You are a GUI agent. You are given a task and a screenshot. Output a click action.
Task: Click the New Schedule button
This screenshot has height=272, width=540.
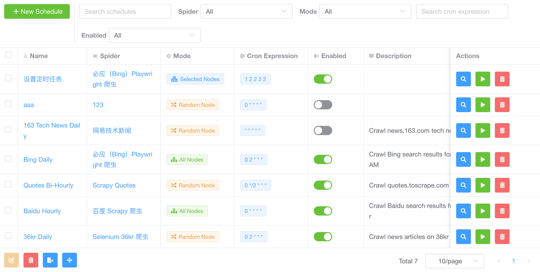coord(37,11)
